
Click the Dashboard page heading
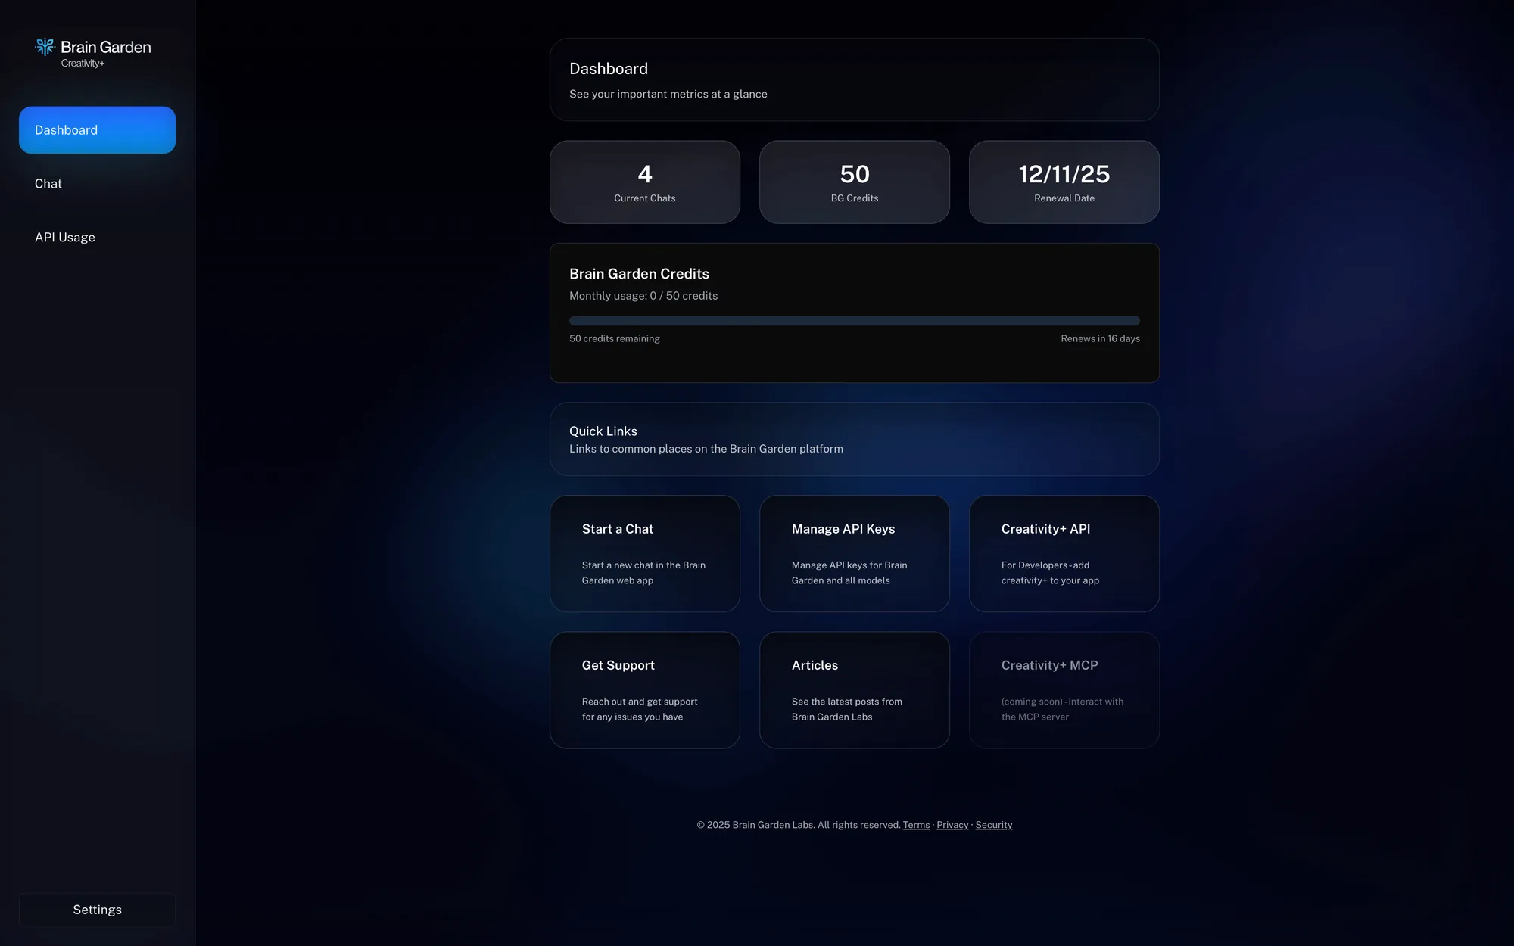click(x=609, y=69)
